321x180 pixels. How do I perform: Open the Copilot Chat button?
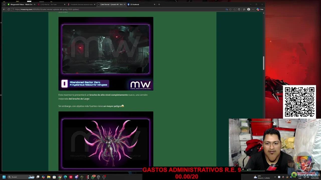pyautogui.click(x=260, y=9)
